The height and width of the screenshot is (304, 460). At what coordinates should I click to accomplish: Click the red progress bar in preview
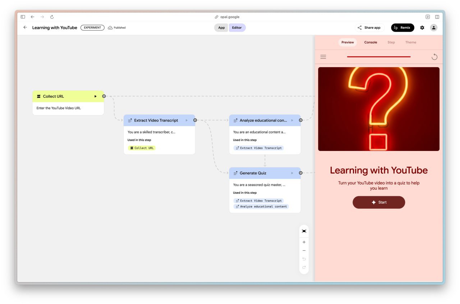tap(378, 57)
